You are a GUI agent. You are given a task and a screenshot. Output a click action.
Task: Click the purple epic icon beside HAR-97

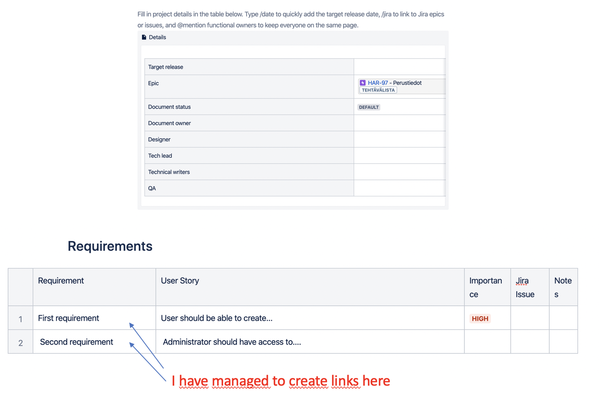pyautogui.click(x=363, y=83)
